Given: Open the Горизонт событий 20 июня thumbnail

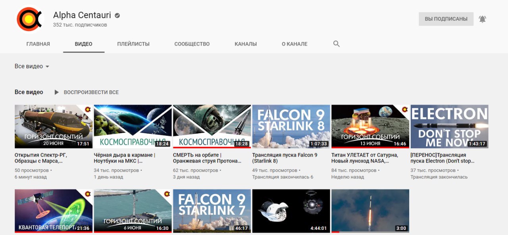Looking at the screenshot, I should click(x=54, y=126).
